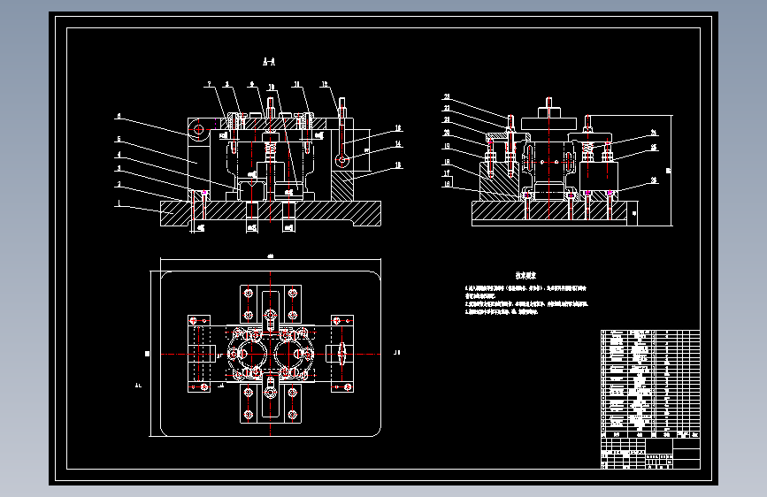The image size is (767, 497).
Task: Select part callout number 9 above section view
Action: tap(252, 84)
